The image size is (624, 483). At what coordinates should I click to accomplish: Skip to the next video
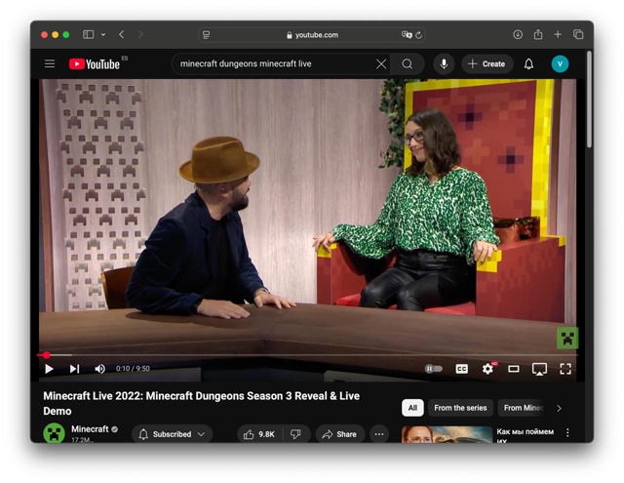[x=74, y=369]
